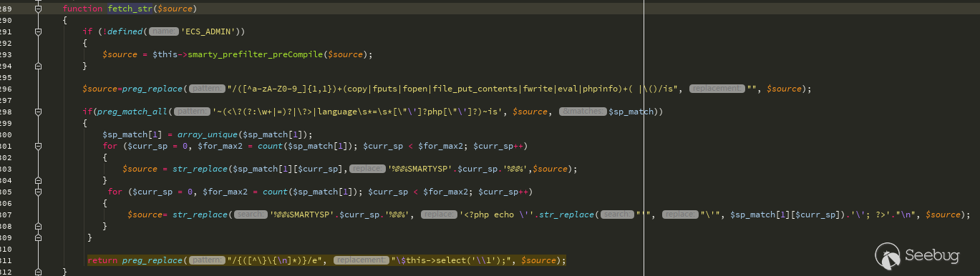
Task: Click the Seebug logo icon
Action: pos(888,255)
